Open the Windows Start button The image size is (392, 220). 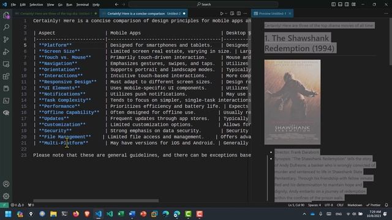click(8, 214)
